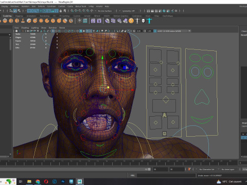Screen dimensions: 247x185
Task: Click the viewport gamma value field 1.00
Action: tap(149, 31)
